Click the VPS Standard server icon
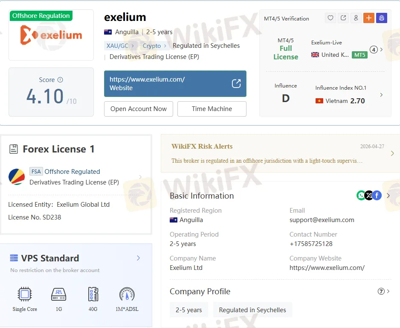This screenshot has width=400, height=328. point(14,258)
